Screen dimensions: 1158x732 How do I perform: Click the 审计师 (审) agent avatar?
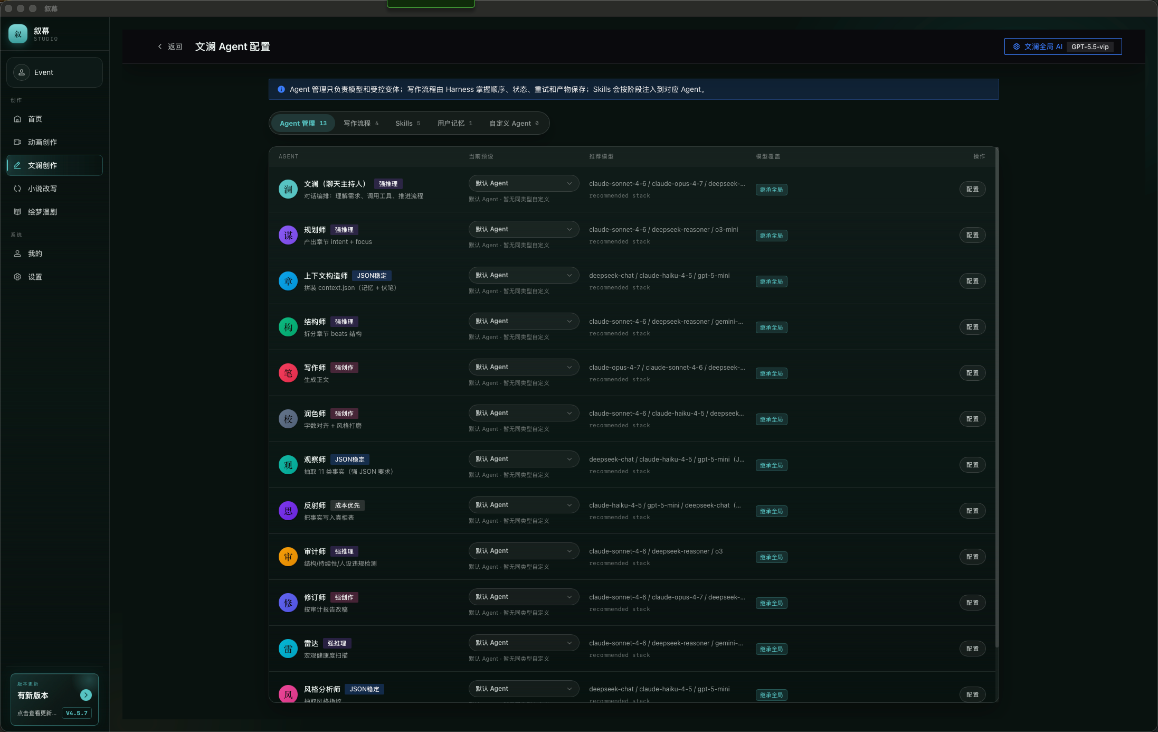[x=288, y=557]
